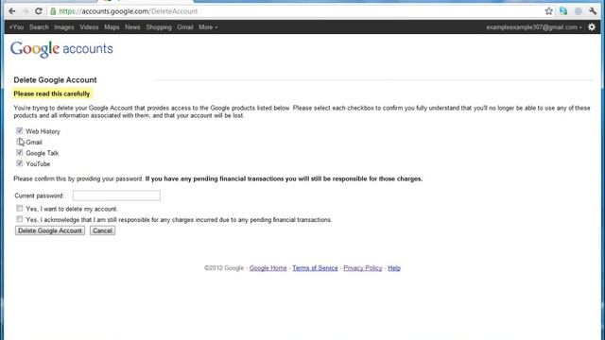Open the Google settings gear icon
The width and height of the screenshot is (605, 340).
(x=592, y=27)
